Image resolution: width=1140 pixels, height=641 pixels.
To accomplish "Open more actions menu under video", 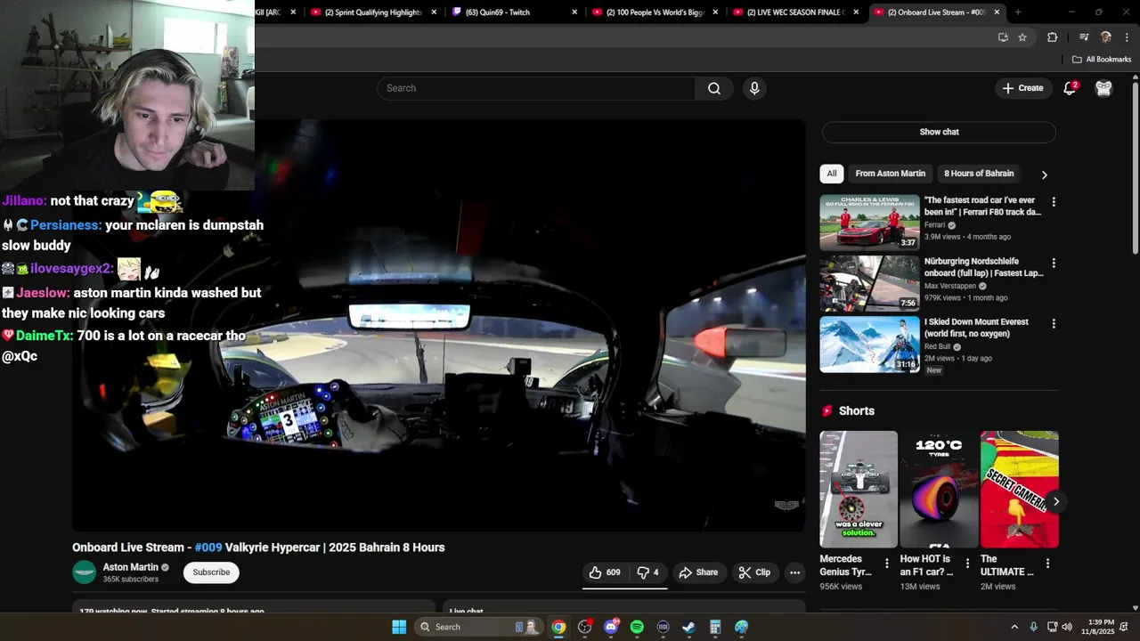I will 794,572.
